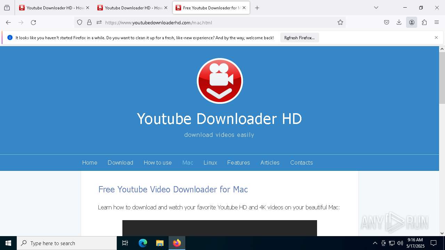Close the Free Youtube Downloader for Mac tab
This screenshot has width=445, height=250.
[x=244, y=8]
